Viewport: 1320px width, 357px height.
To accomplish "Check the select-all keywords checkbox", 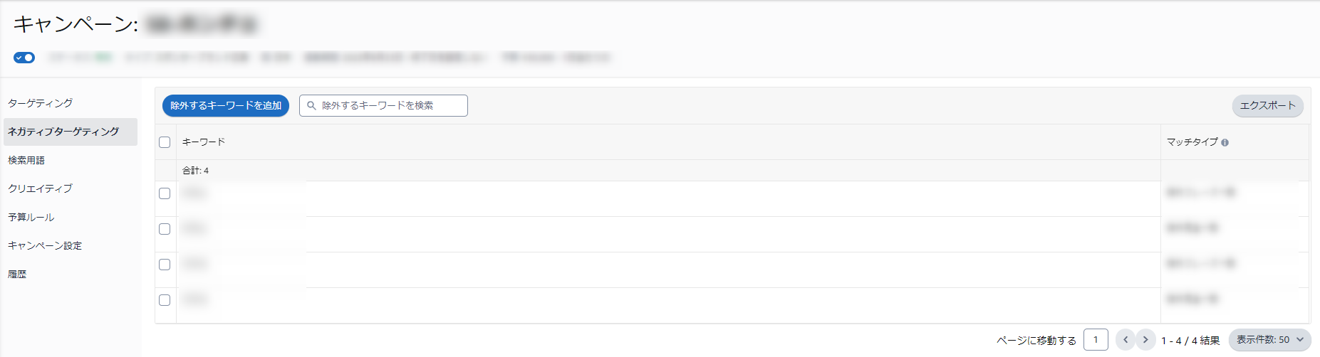I will (165, 142).
